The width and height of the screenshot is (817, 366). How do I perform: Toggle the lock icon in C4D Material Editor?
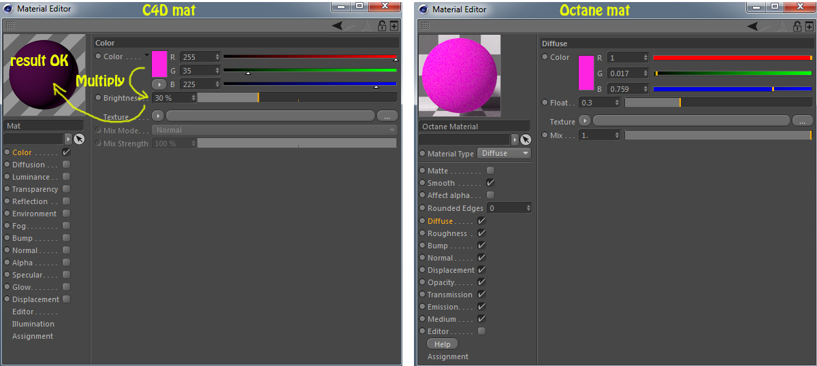click(382, 26)
